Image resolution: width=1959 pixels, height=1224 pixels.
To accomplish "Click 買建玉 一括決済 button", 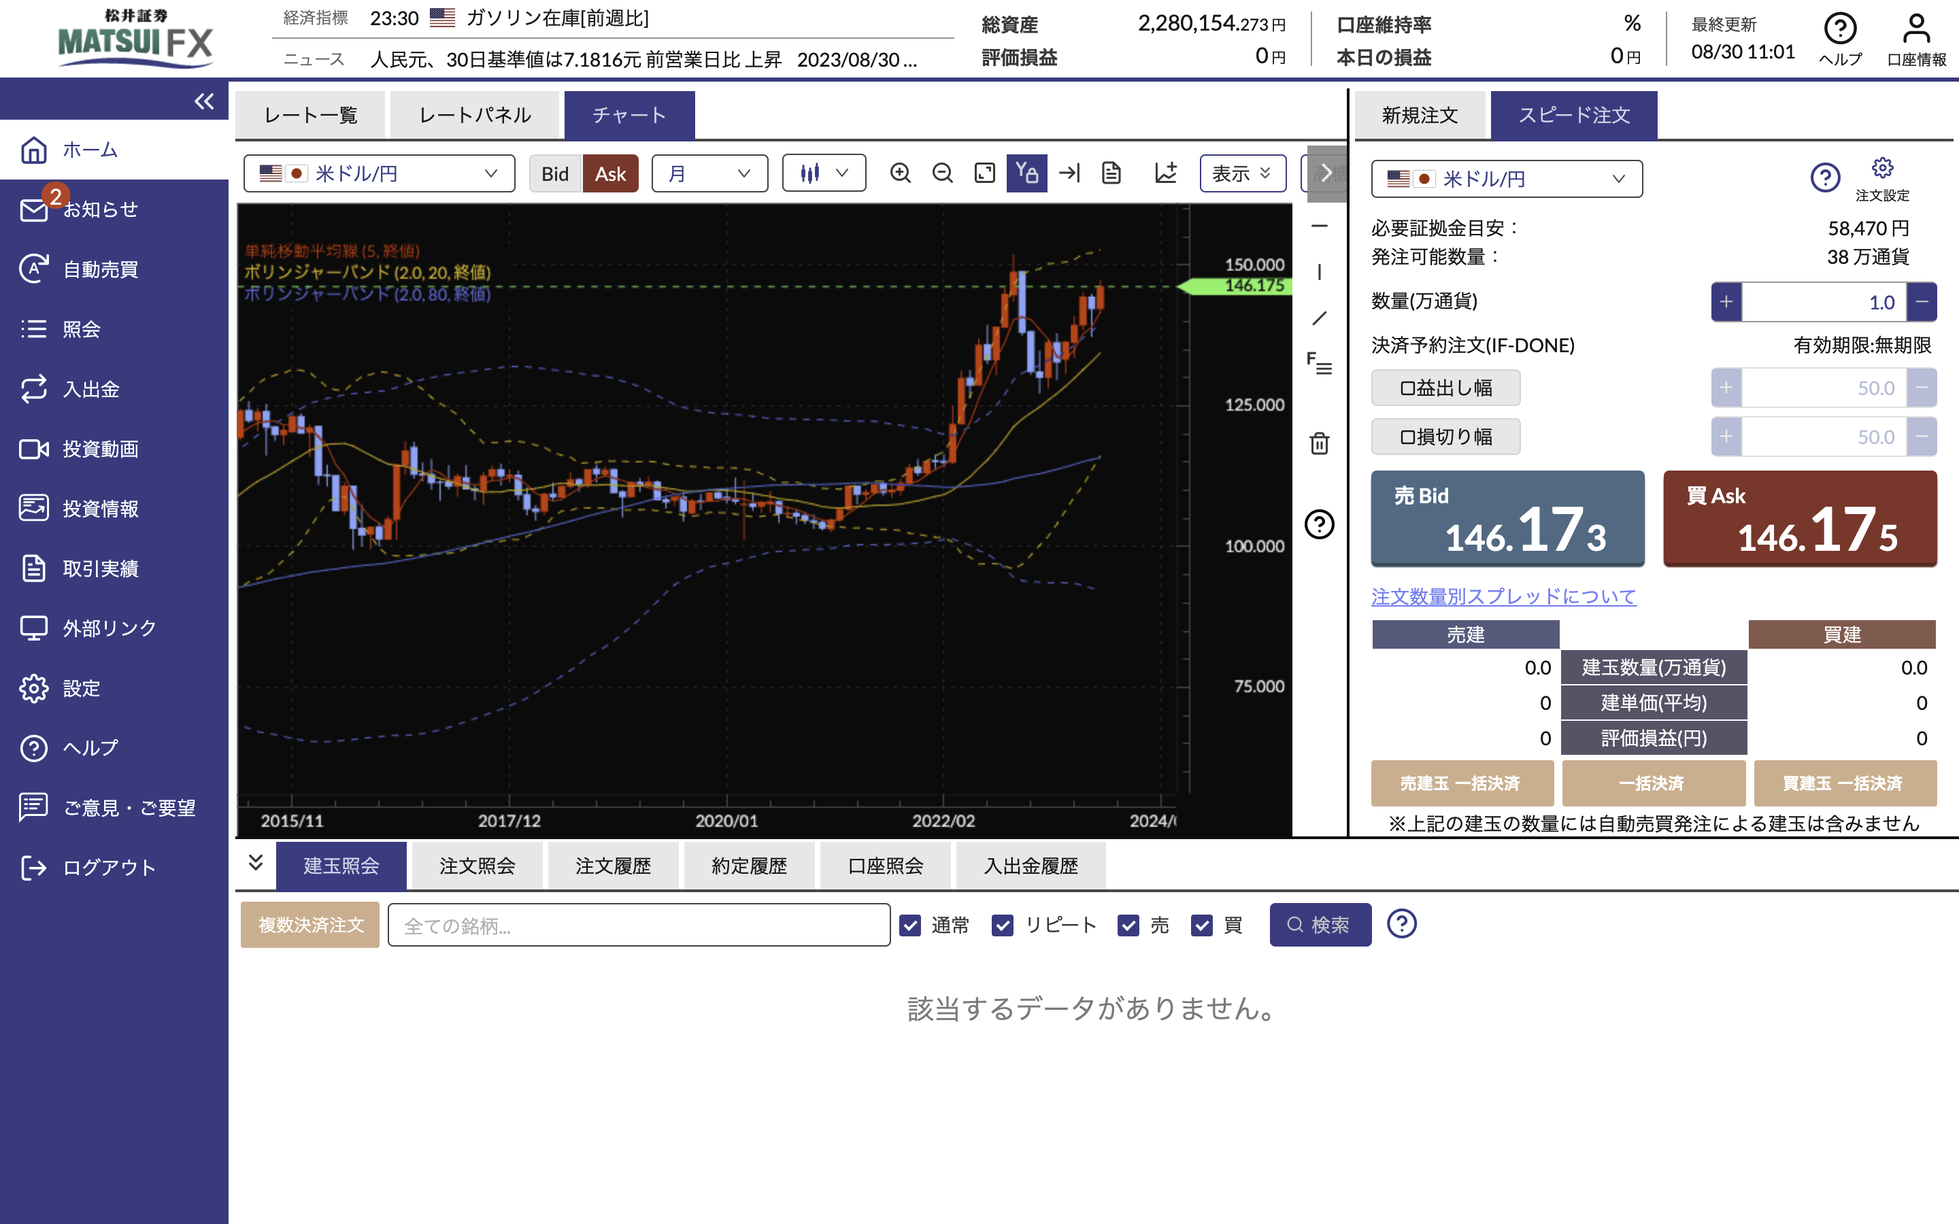I will tap(1845, 783).
